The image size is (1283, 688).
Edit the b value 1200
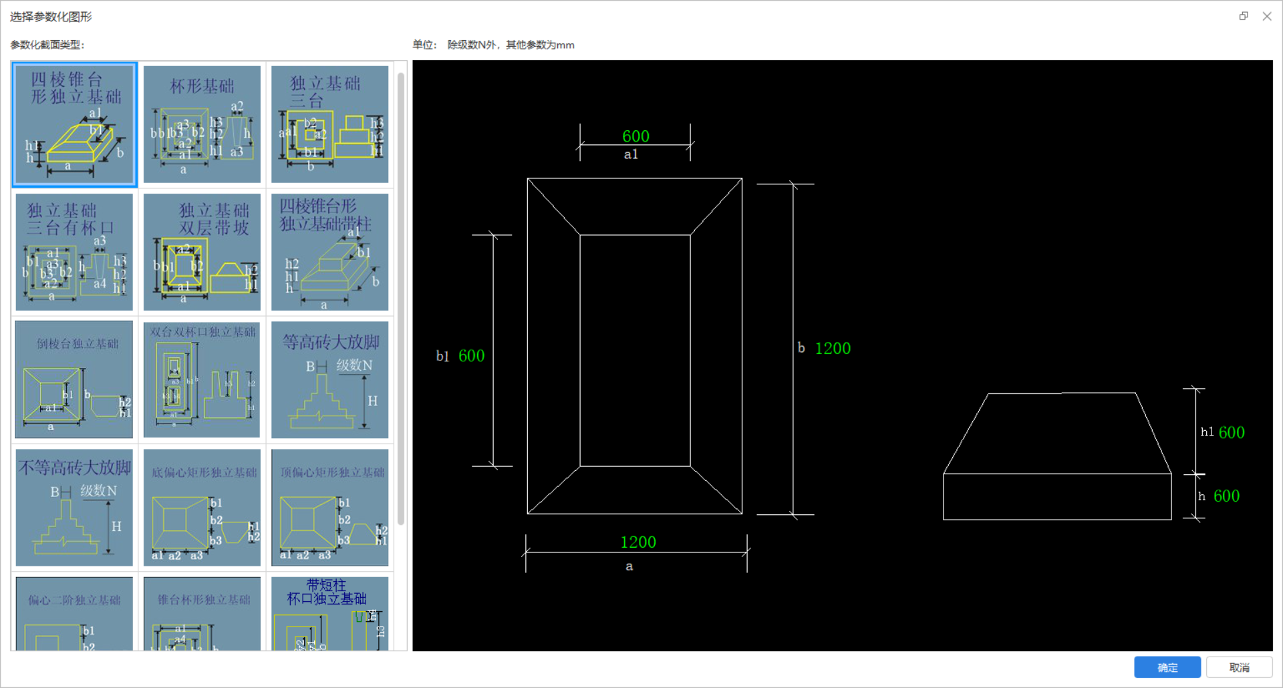(x=833, y=349)
